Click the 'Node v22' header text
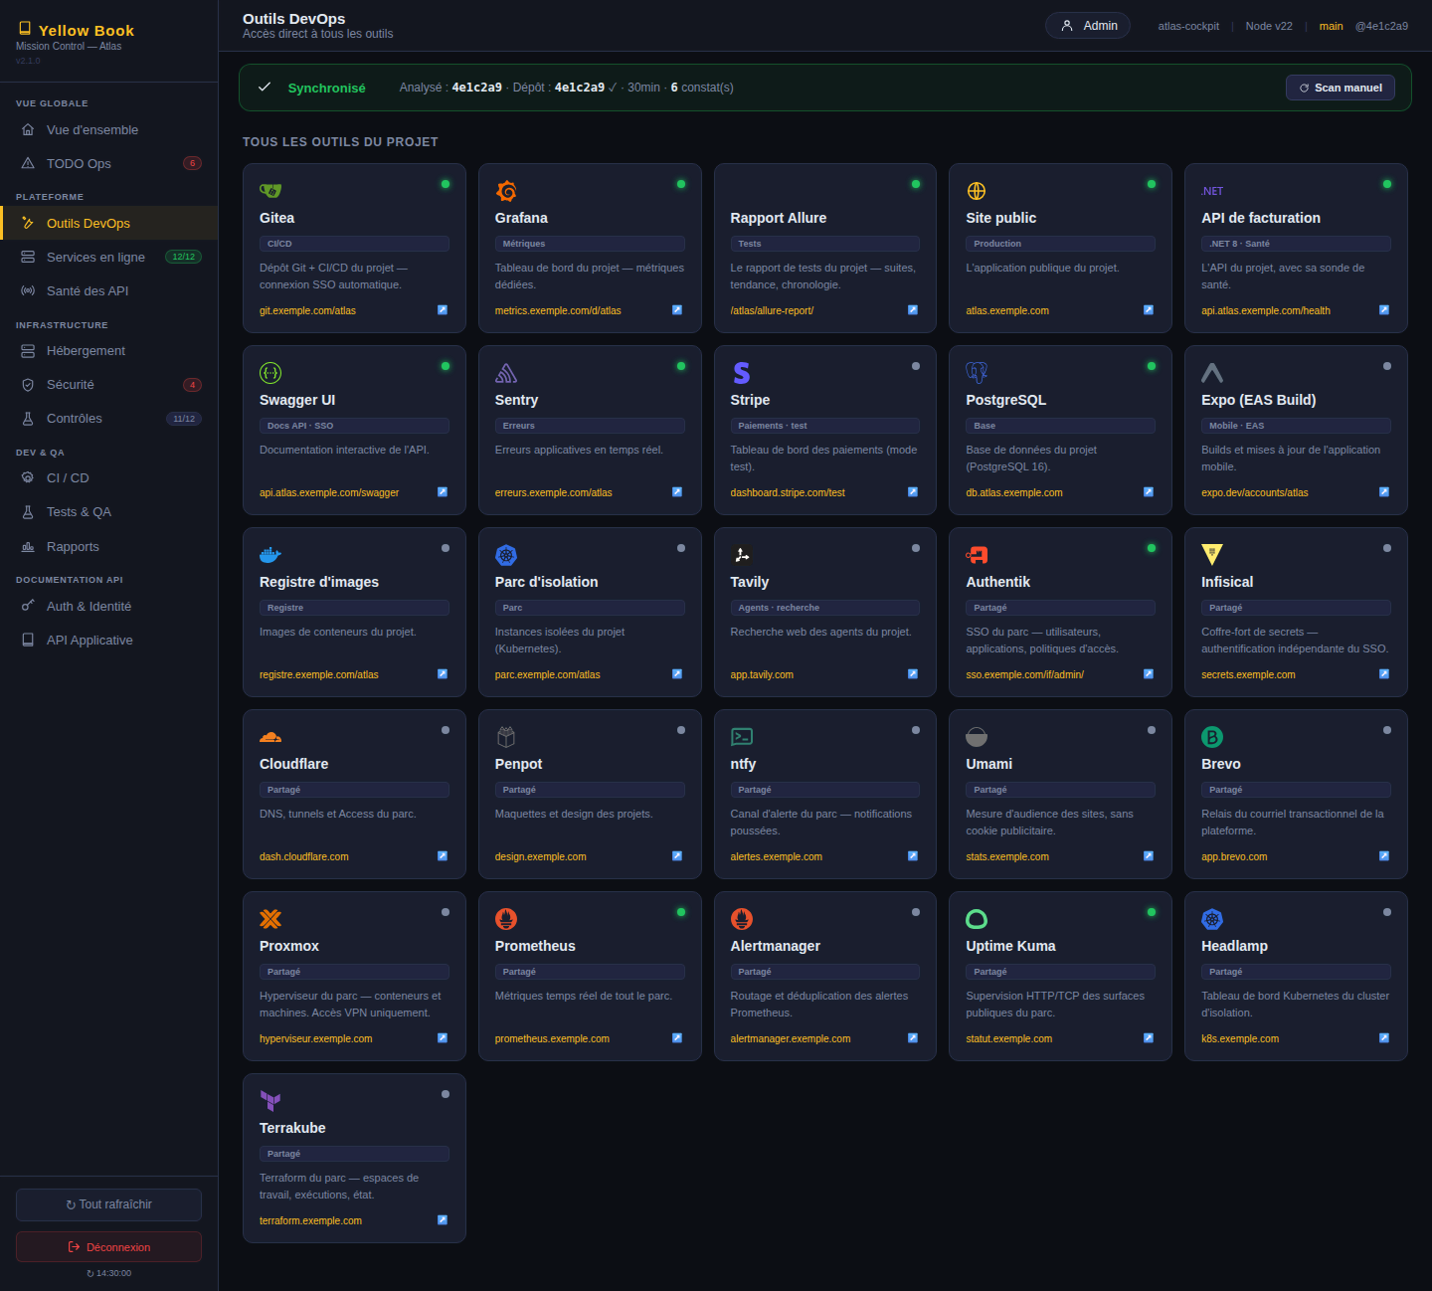 pyautogui.click(x=1269, y=26)
